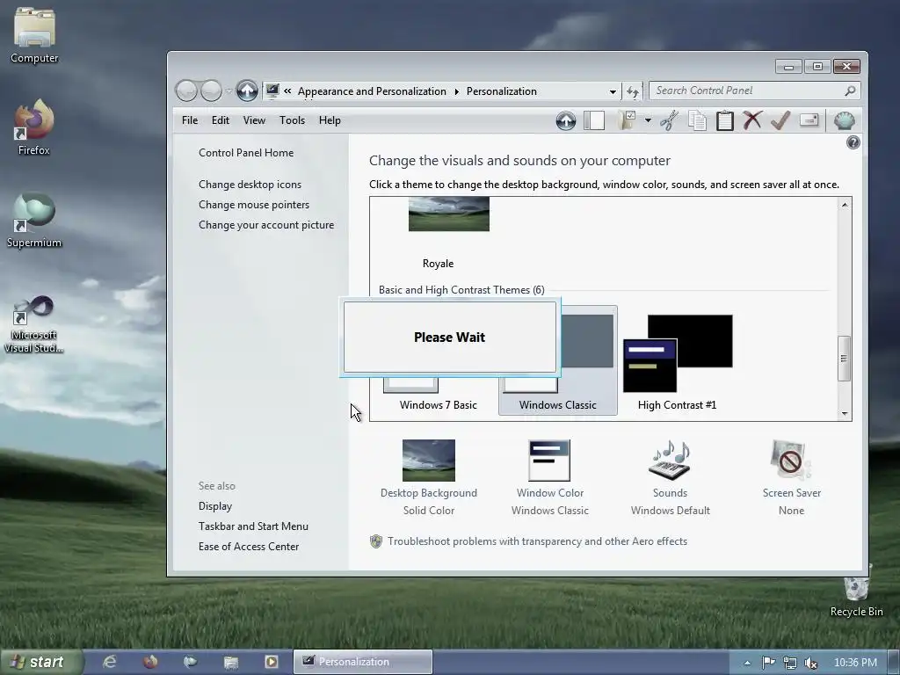Click the Appearance and Personalization breadcrumb

click(372, 91)
